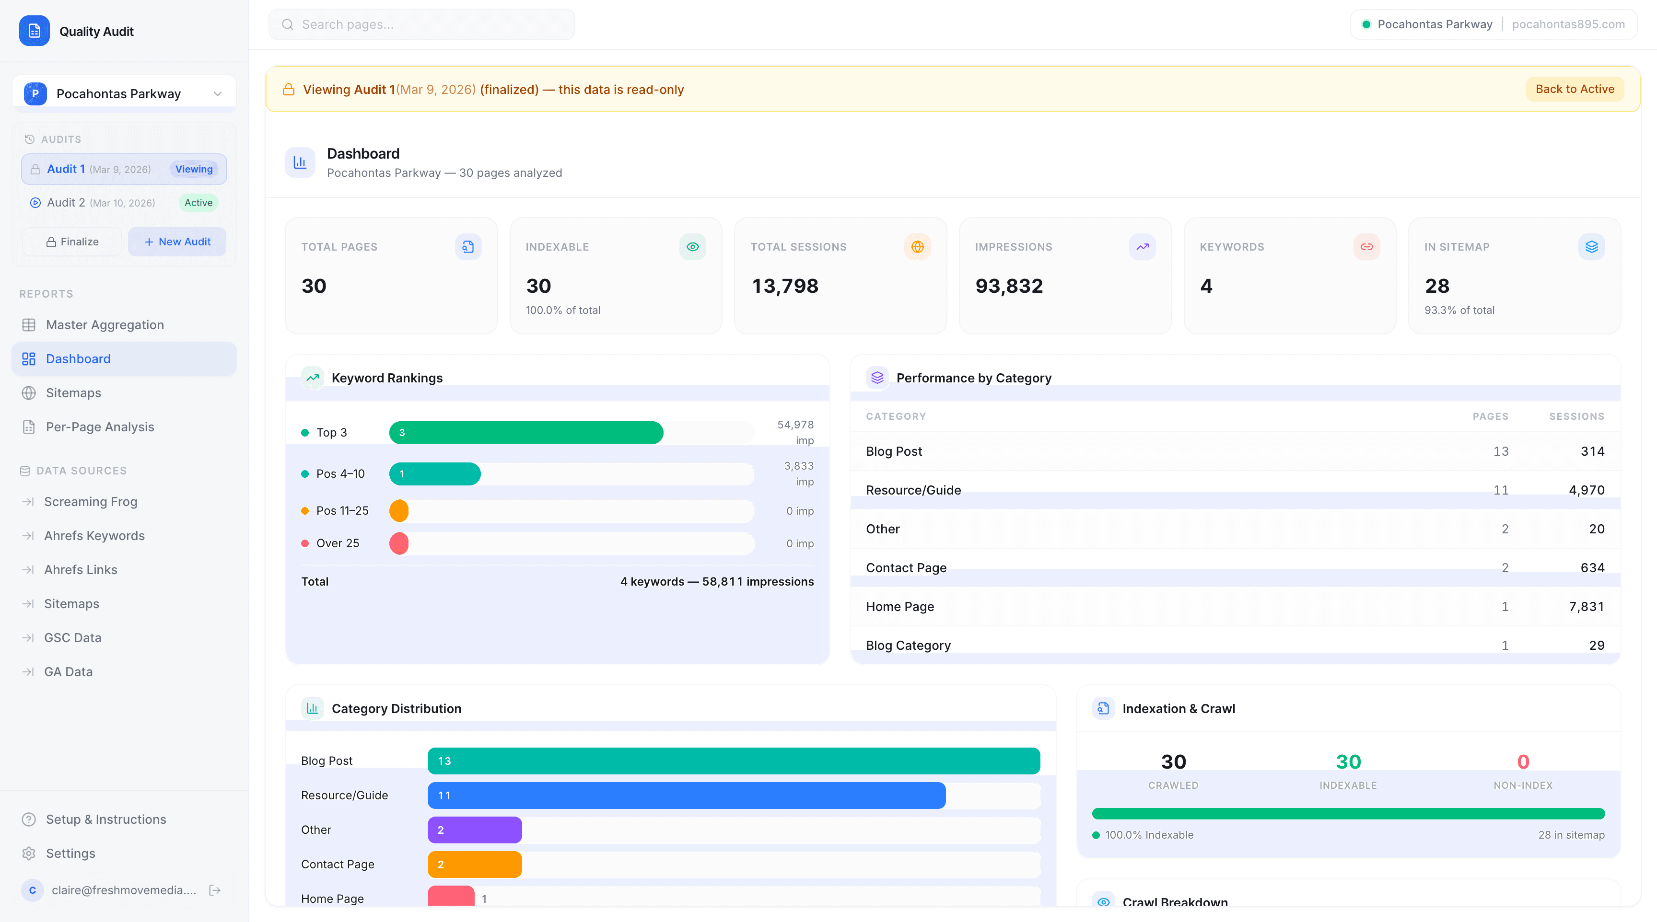Image resolution: width=1657 pixels, height=922 pixels.
Task: Open Sitemaps under Data Sources
Action: pyautogui.click(x=124, y=604)
